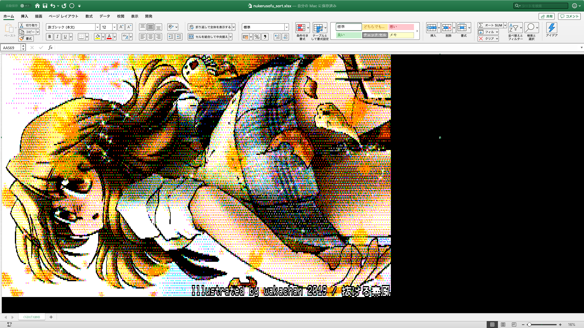The height and width of the screenshot is (328, 584).
Task: Switch to the 描画 tab
Action: [x=38, y=16]
